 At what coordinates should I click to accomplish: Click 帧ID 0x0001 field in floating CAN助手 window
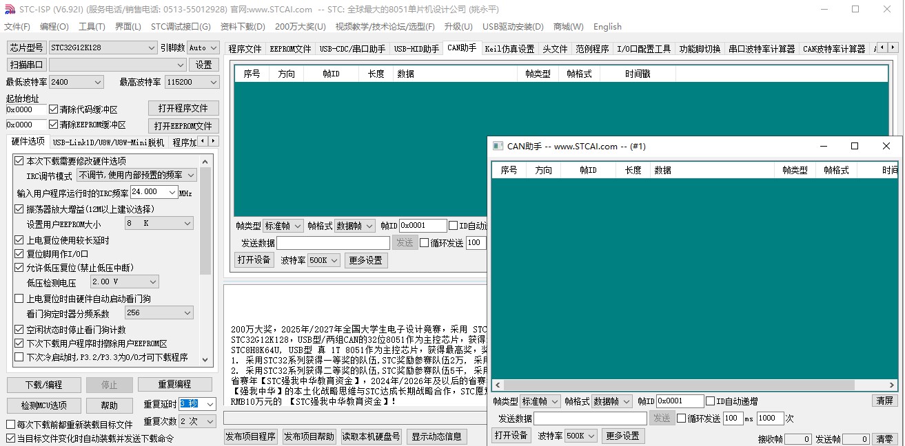point(680,401)
